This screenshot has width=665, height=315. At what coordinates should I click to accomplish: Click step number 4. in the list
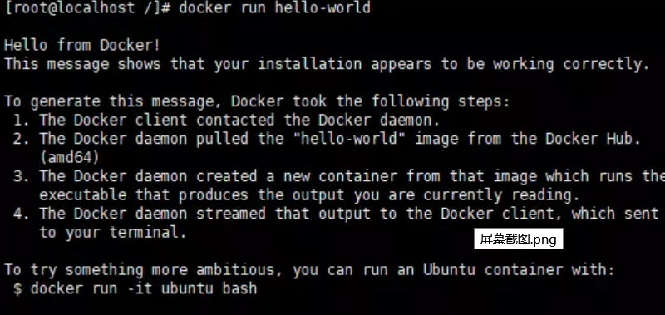[22, 214]
